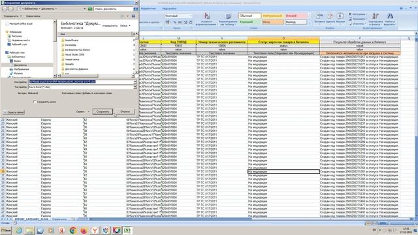Click the file name input field

point(81,82)
